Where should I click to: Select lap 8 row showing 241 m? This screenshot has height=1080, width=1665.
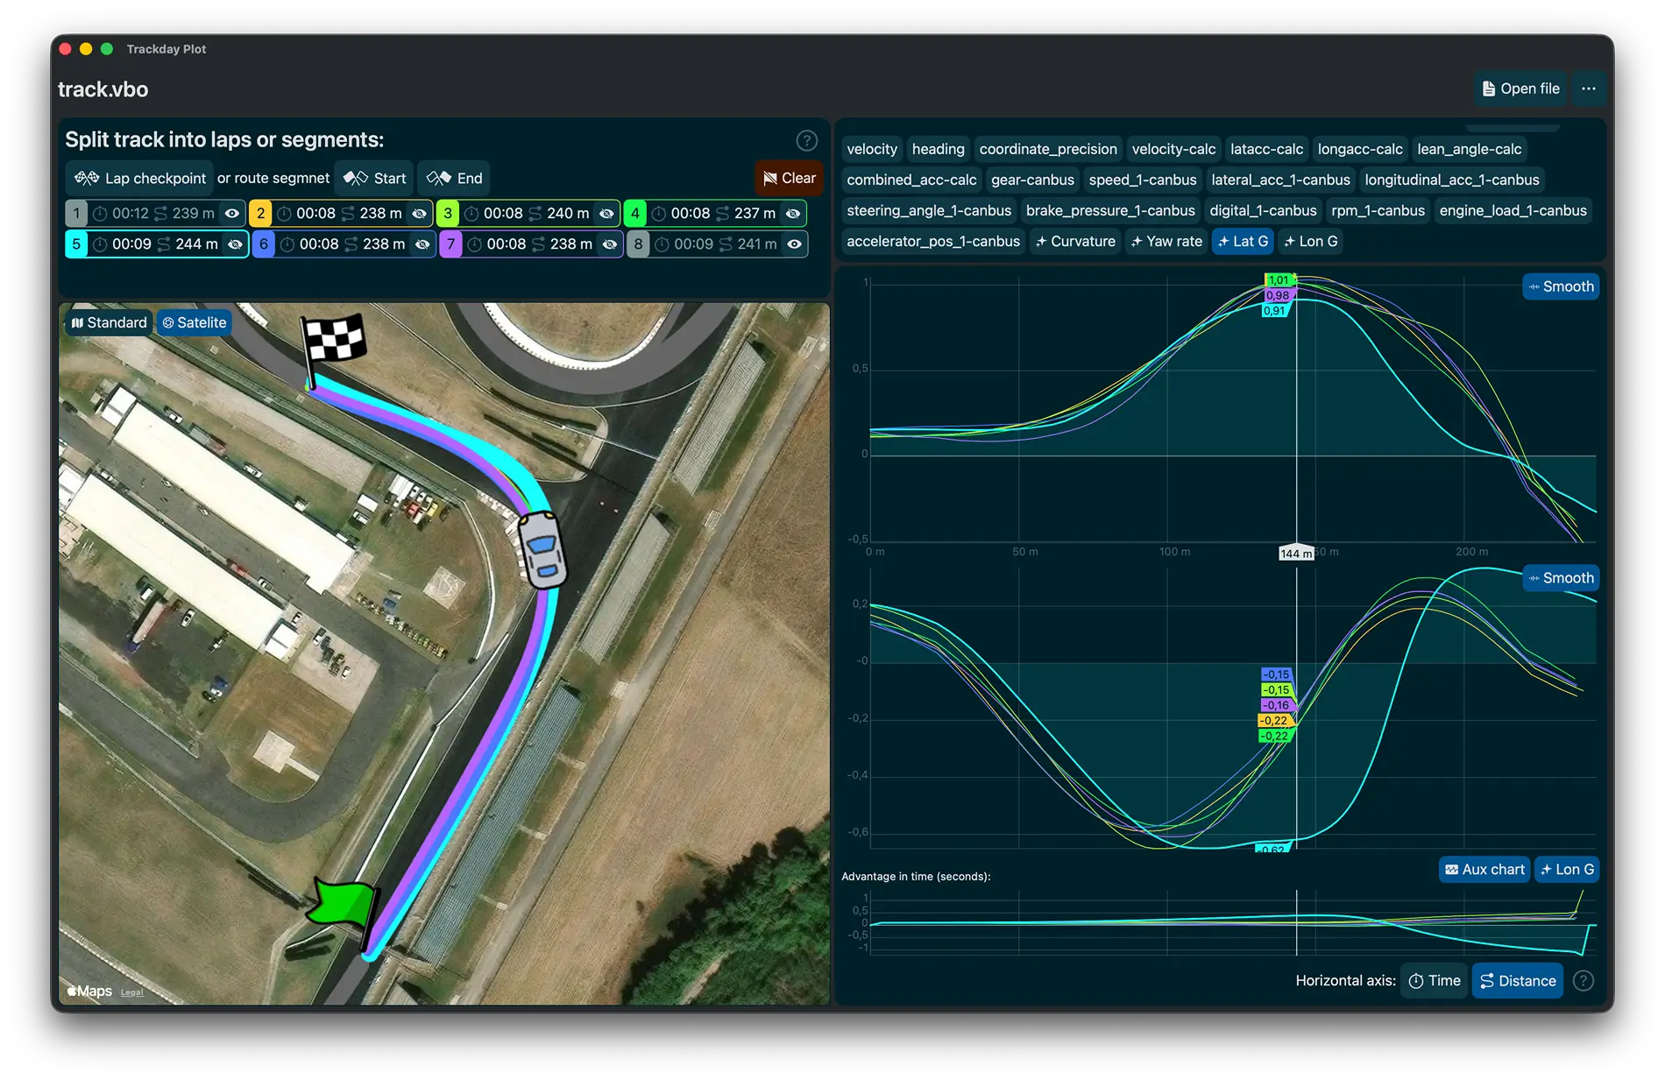[717, 244]
